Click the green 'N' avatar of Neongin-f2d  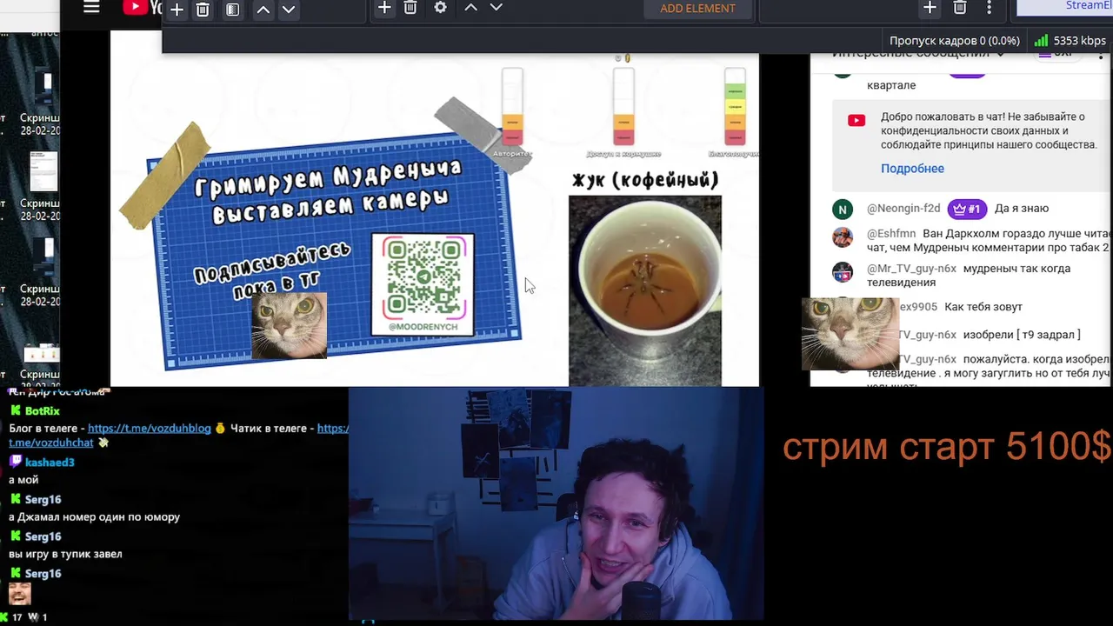[x=842, y=210]
